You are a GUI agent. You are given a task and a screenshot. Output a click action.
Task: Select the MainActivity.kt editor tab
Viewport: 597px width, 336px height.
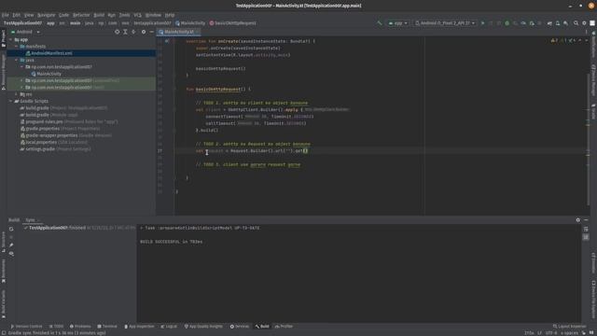(177, 32)
